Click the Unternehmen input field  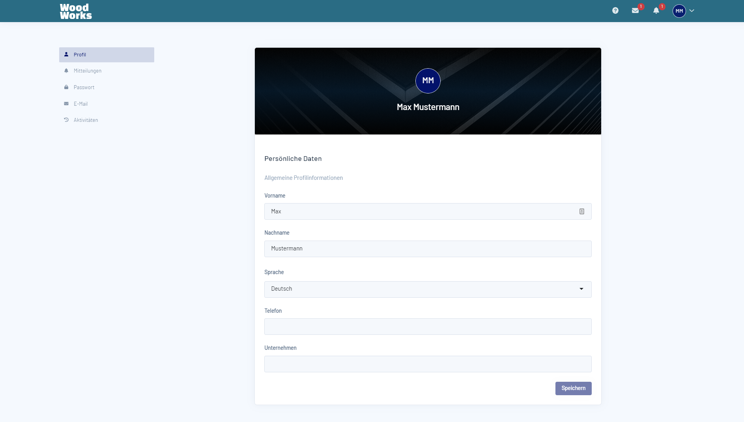[428, 364]
